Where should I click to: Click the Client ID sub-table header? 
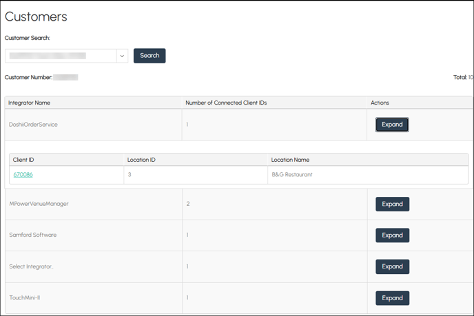(x=23, y=160)
